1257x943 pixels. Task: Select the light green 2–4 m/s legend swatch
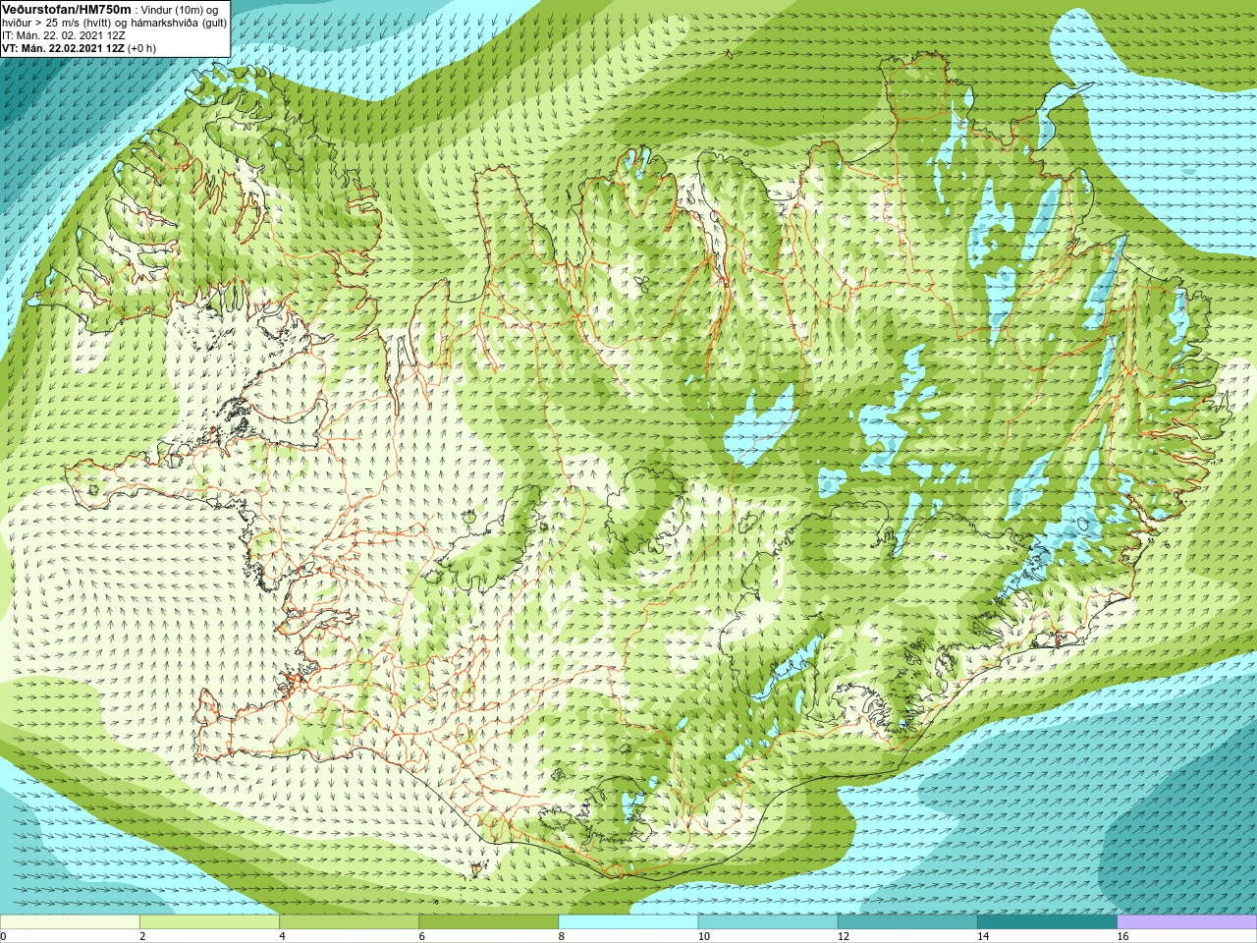(209, 922)
